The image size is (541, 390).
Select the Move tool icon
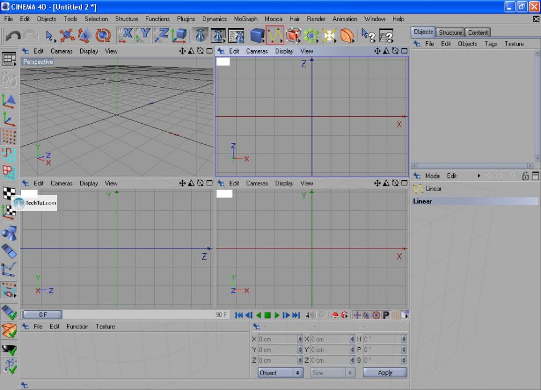(x=67, y=35)
